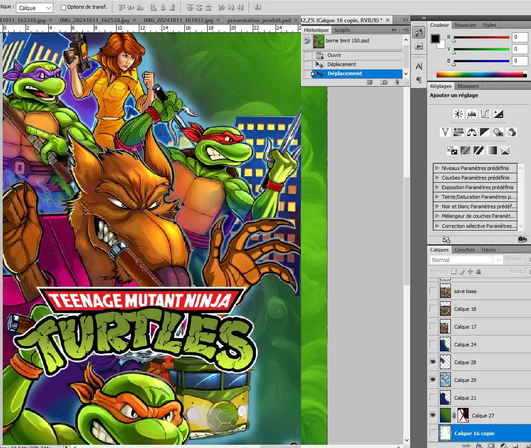The height and width of the screenshot is (448, 531).
Task: Lock all (padlock icon) in Calques panel
Action: tap(479, 272)
